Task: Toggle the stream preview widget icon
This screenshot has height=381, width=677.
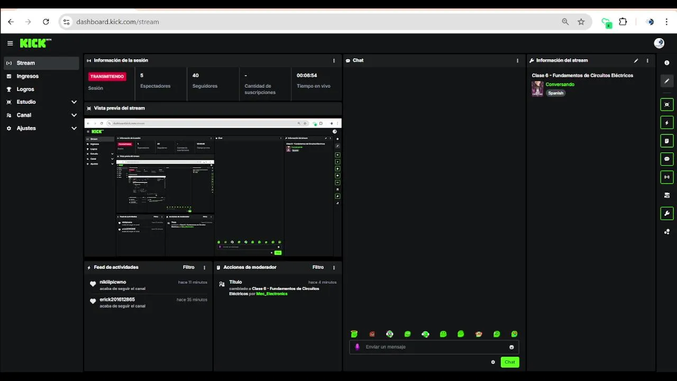Action: click(666, 104)
